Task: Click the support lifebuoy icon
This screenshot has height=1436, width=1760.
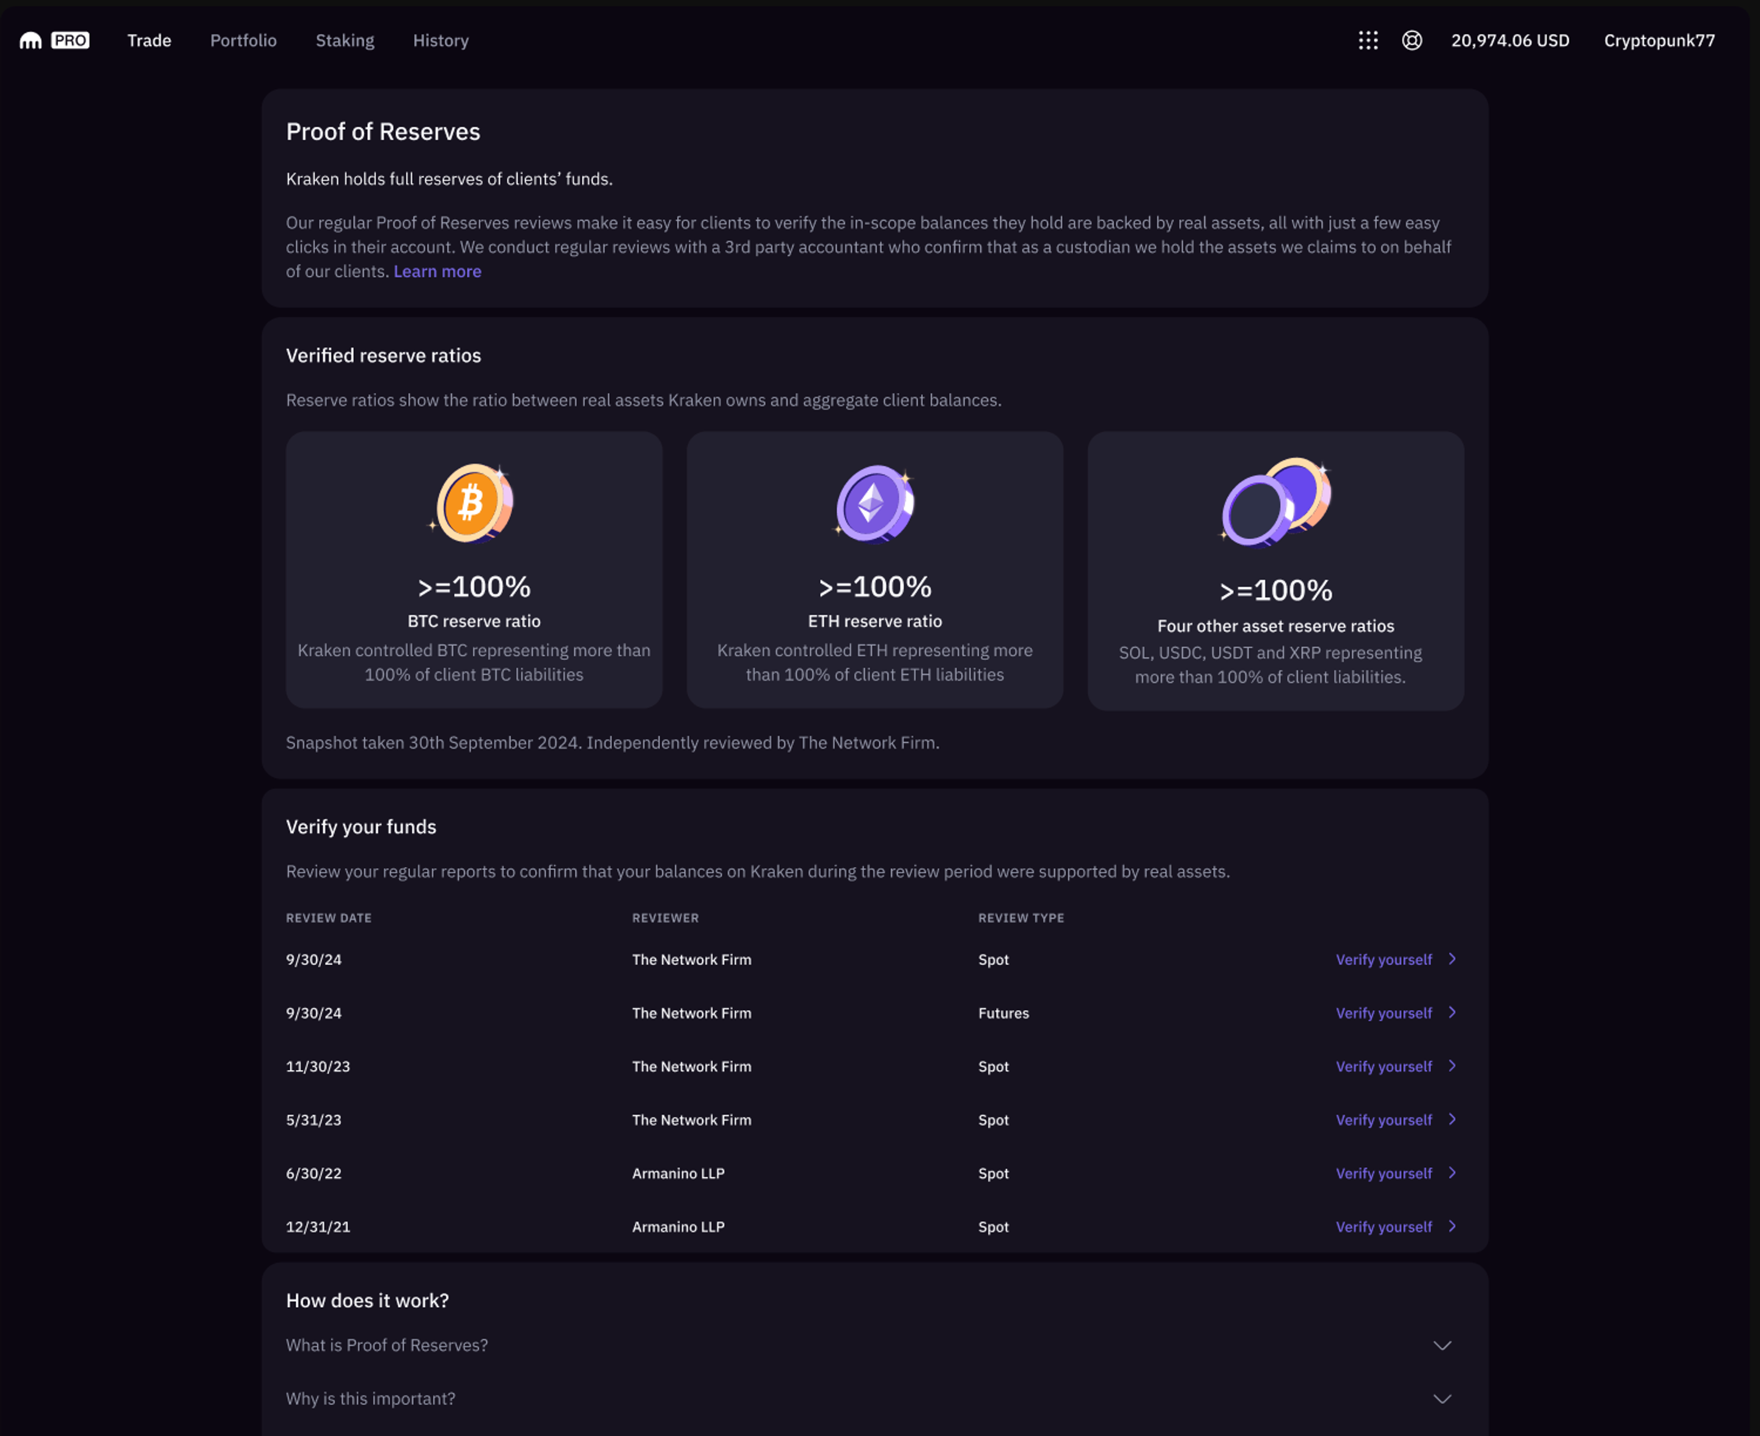Action: click(x=1412, y=40)
